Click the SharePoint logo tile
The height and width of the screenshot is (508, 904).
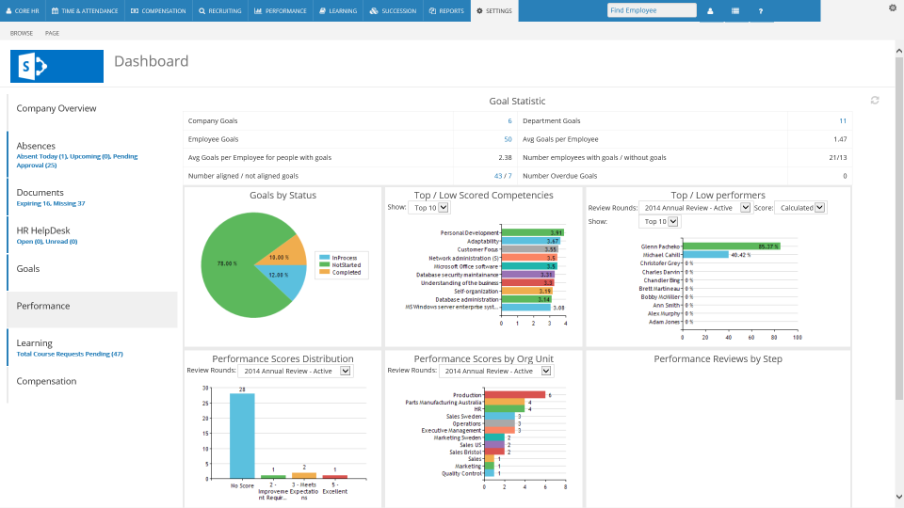pyautogui.click(x=56, y=66)
